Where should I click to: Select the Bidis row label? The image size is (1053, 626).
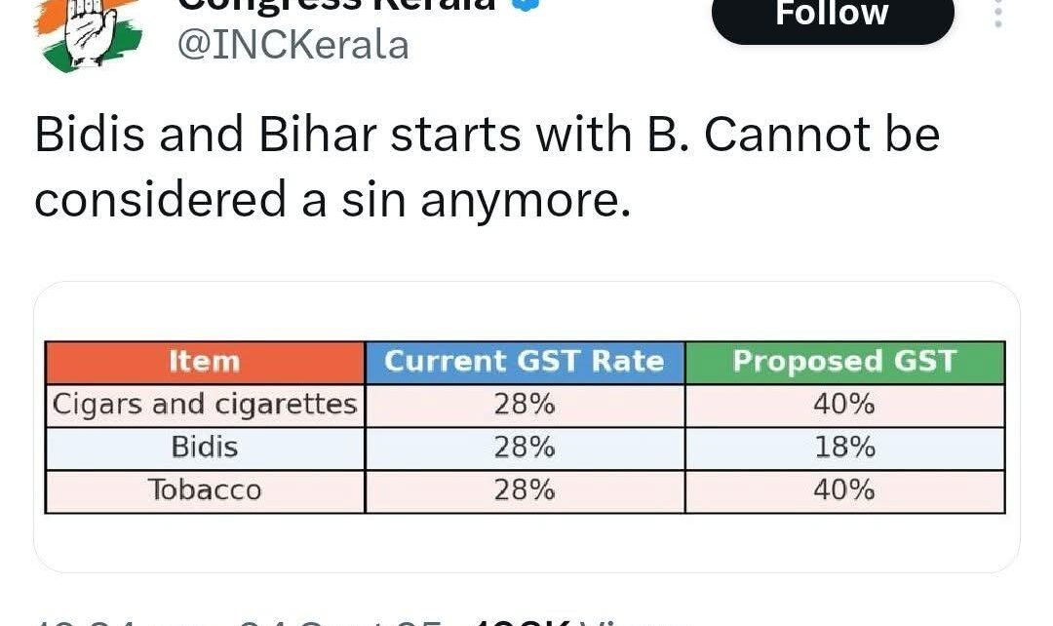(205, 448)
